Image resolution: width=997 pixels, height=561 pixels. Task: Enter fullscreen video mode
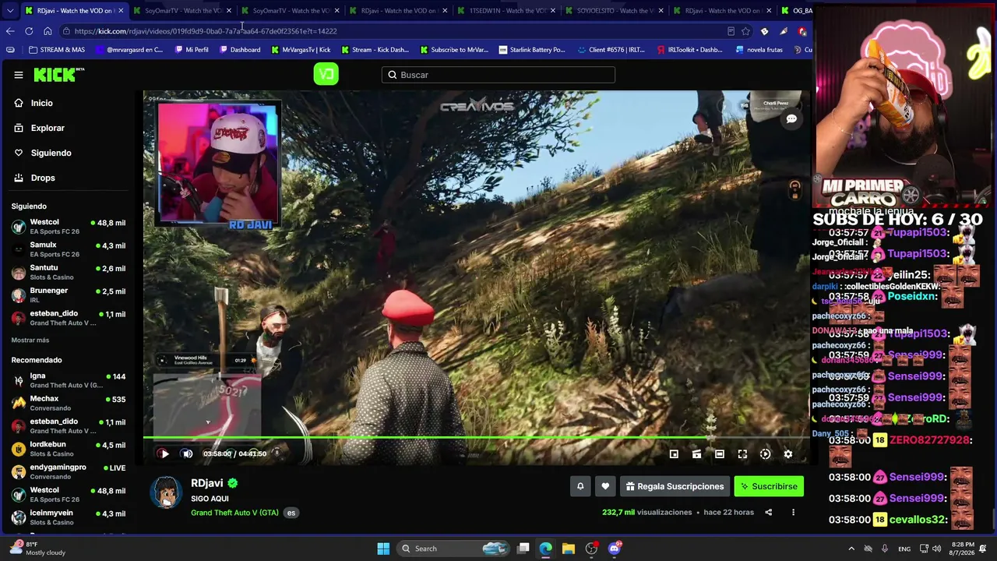[742, 454]
